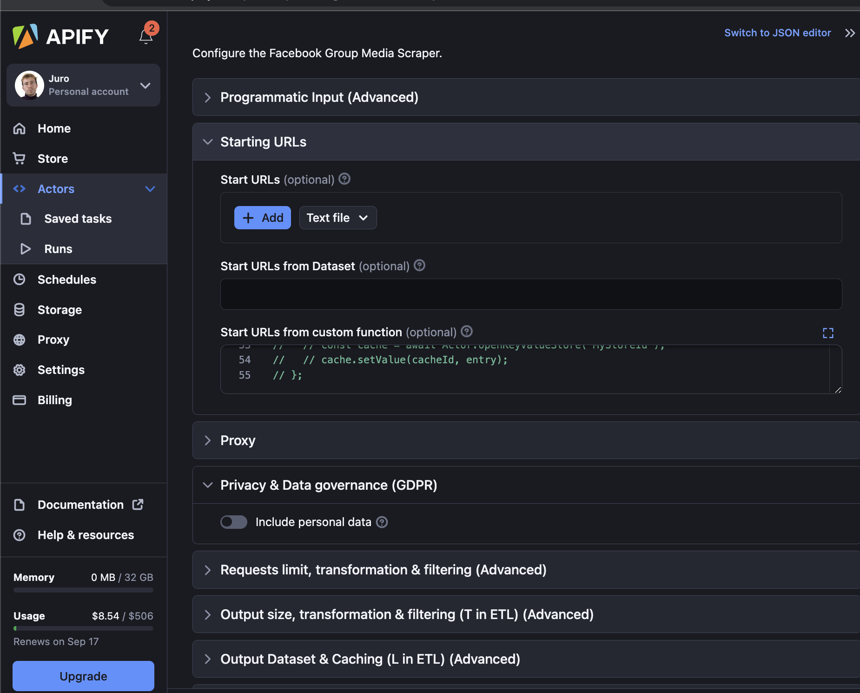Click the Help & resources question icon
Screen dimensions: 860x693
(x=19, y=535)
